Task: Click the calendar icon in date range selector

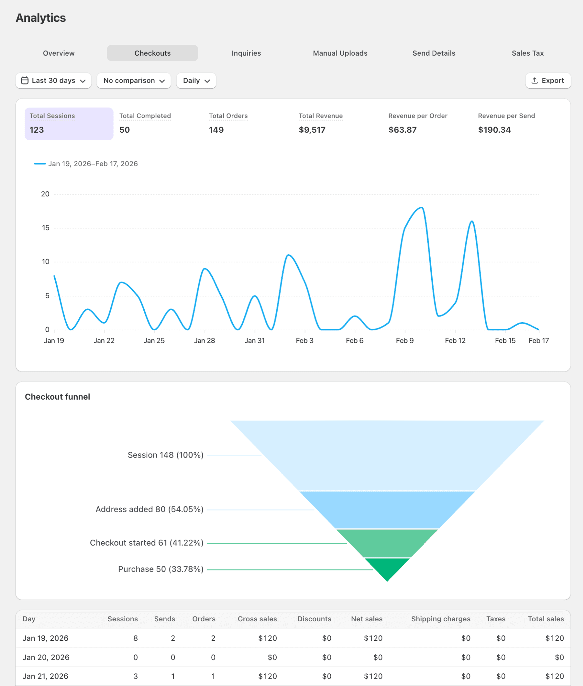Action: click(24, 81)
